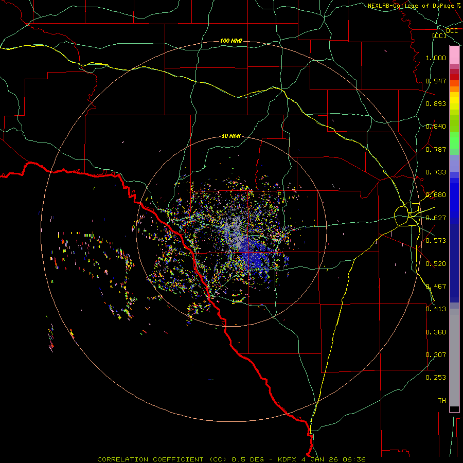
Task: Click the 0.307 scale value
Action: pyautogui.click(x=436, y=355)
